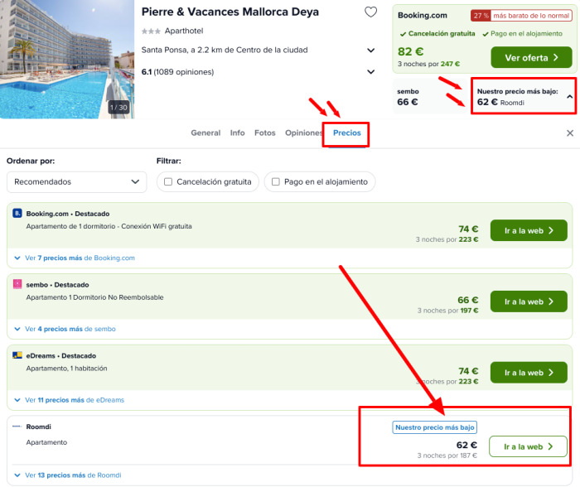Open the hotel pool photo thumbnail

click(x=67, y=59)
